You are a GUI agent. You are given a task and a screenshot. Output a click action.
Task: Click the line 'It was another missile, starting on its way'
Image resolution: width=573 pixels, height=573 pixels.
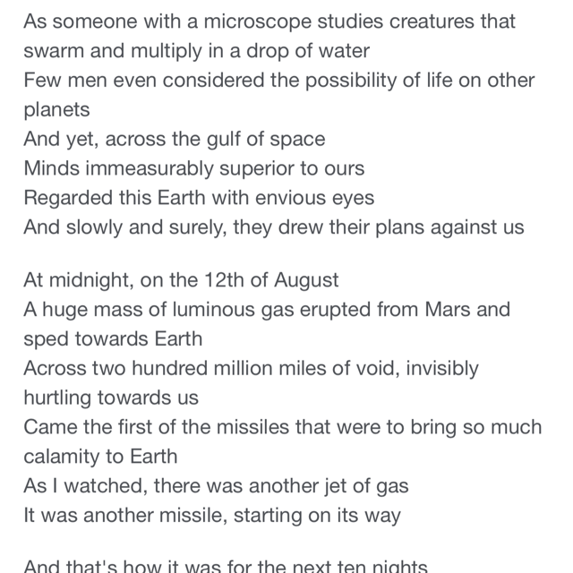point(212,516)
